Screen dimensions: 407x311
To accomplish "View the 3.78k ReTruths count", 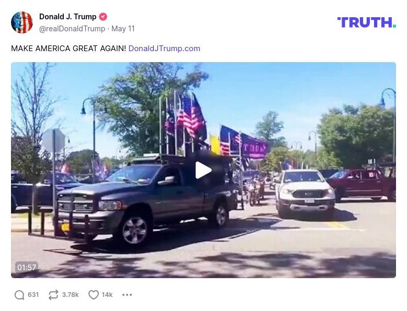I will point(70,295).
